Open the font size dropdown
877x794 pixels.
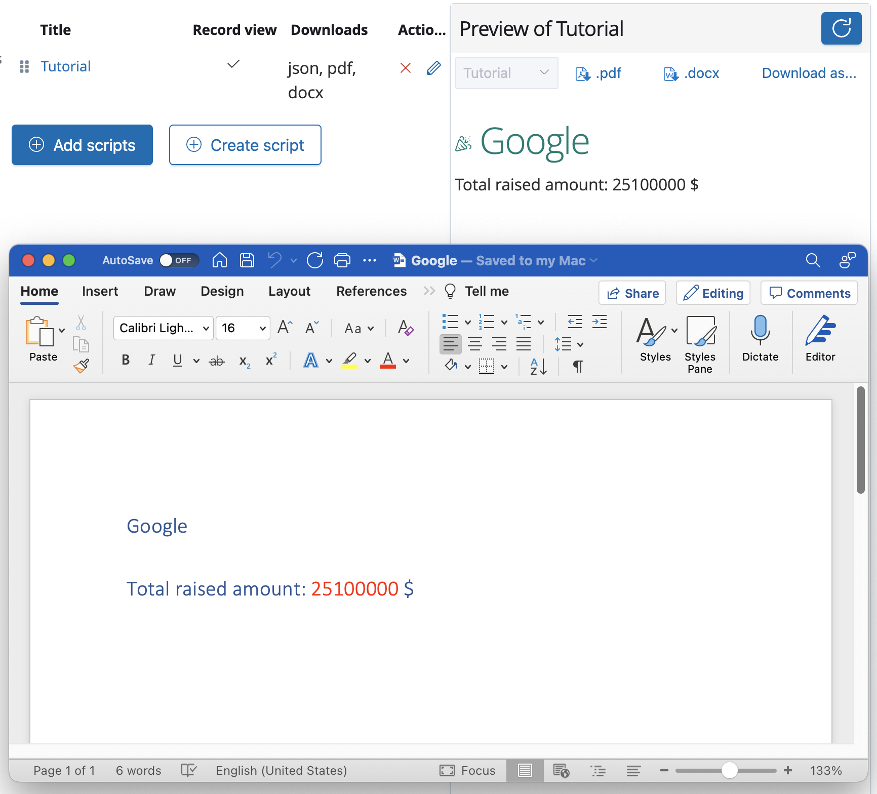[x=262, y=328]
